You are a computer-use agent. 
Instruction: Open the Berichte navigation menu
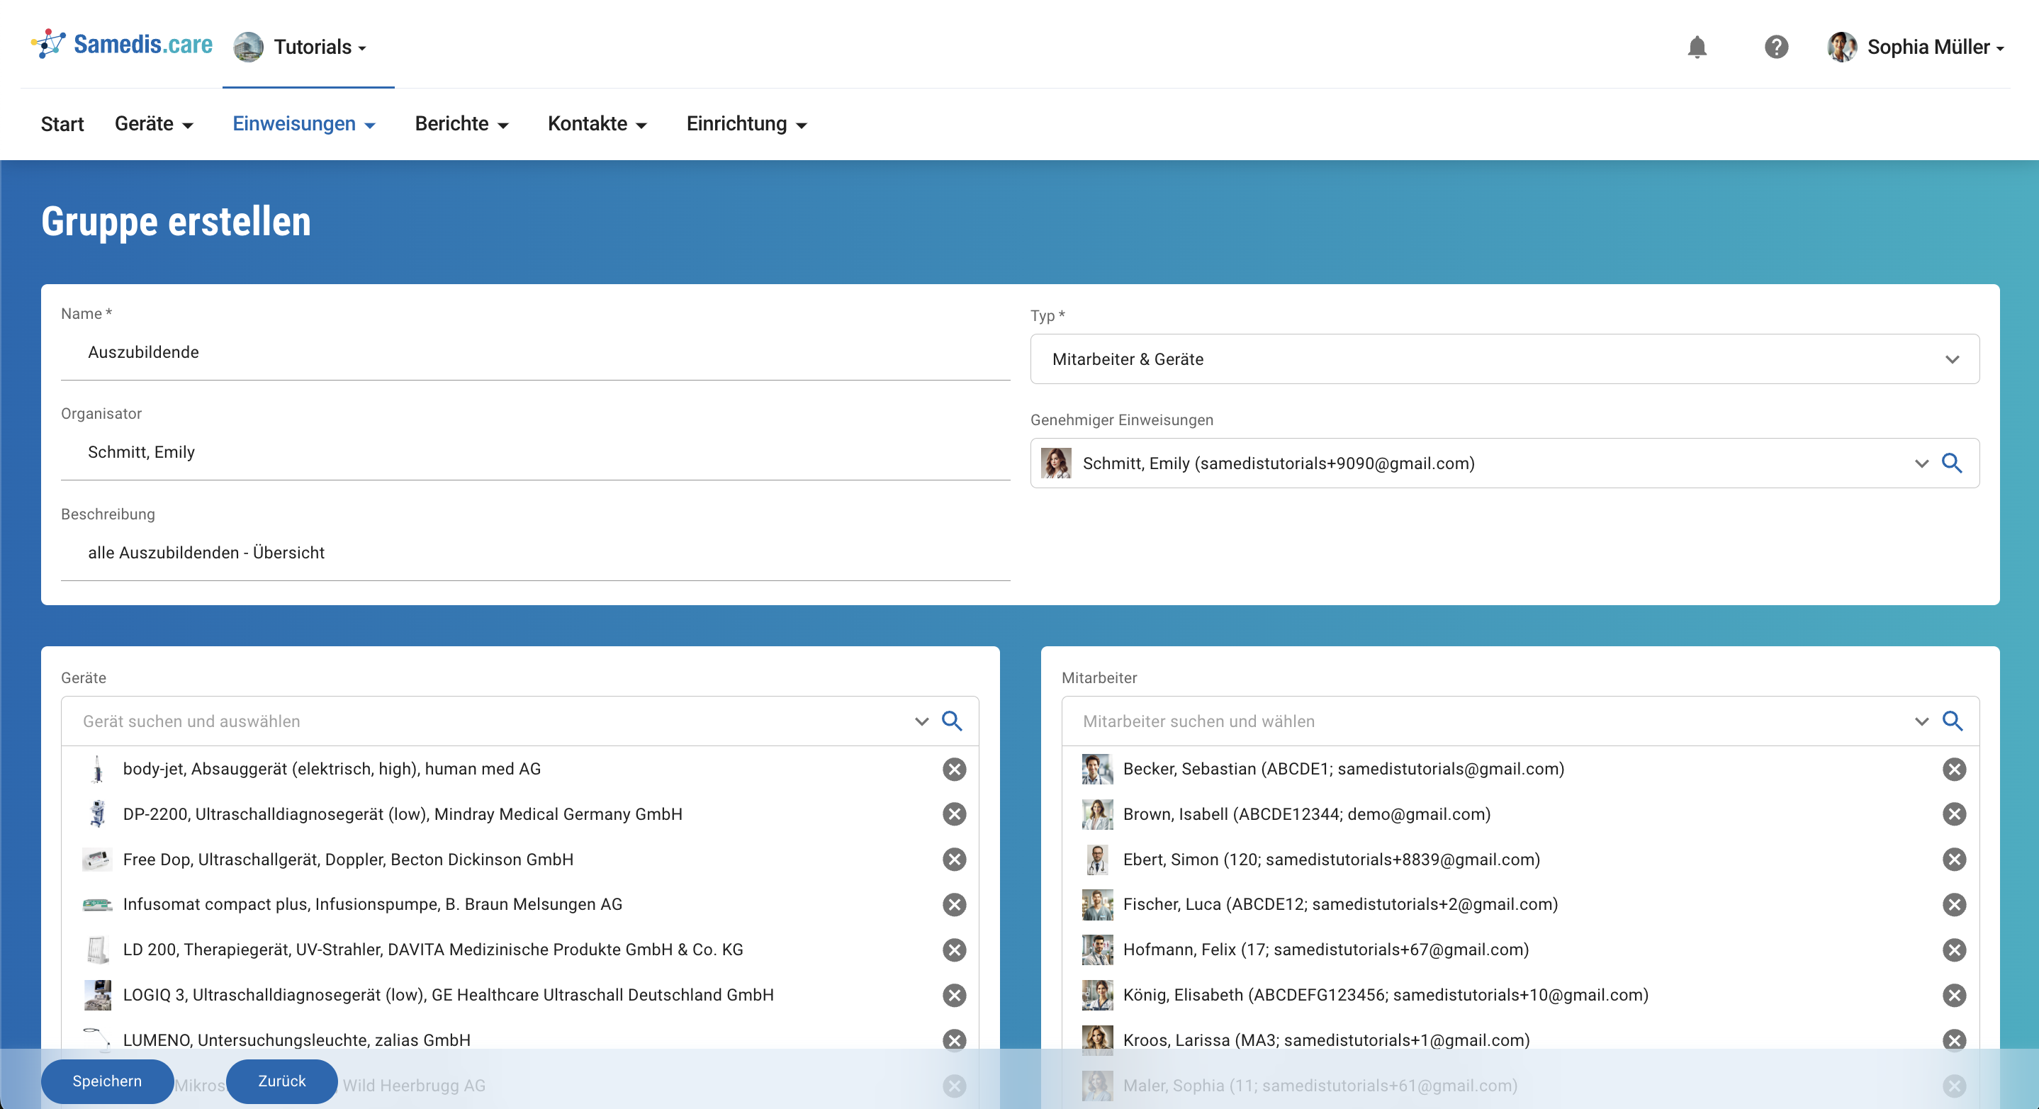pyautogui.click(x=462, y=124)
